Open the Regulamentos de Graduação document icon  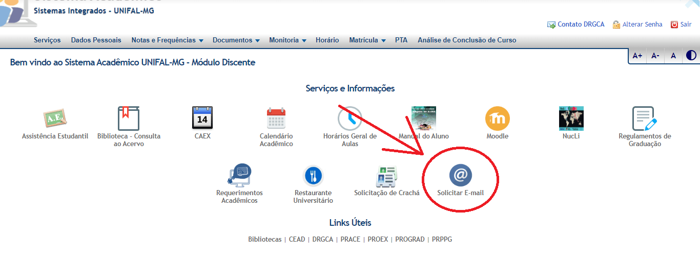coord(644,119)
